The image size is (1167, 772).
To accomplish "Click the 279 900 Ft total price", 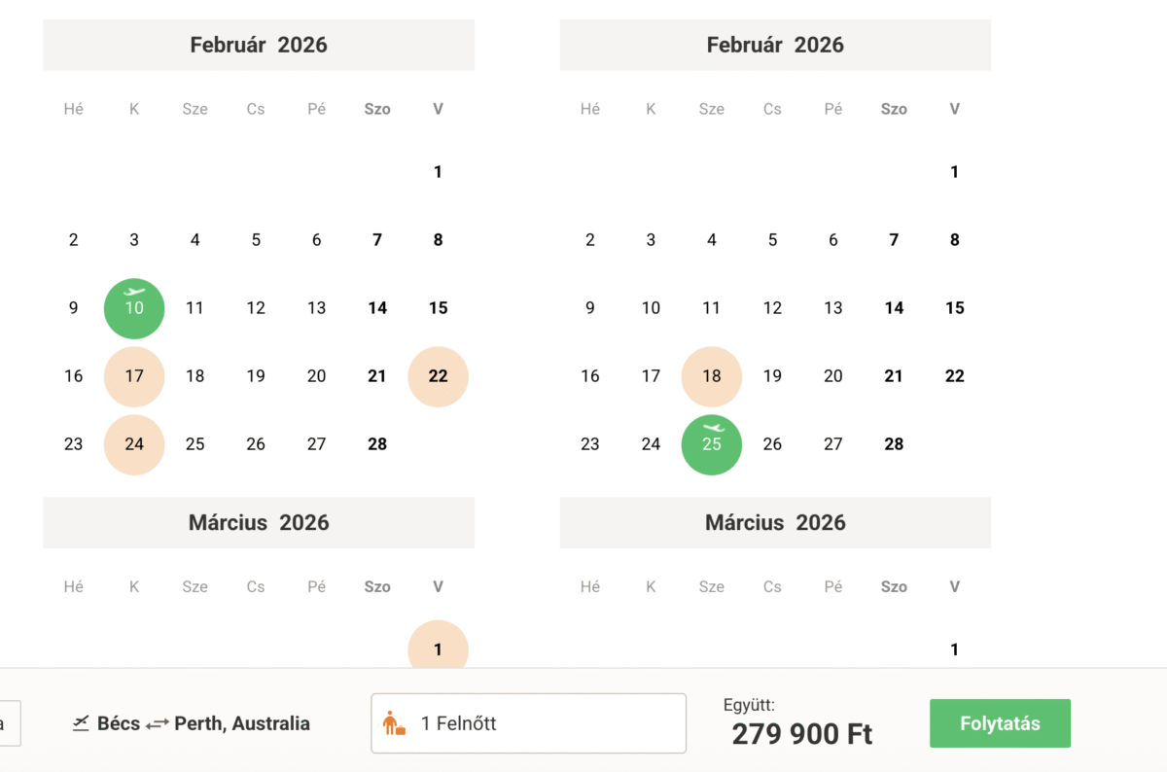I will pyautogui.click(x=802, y=734).
